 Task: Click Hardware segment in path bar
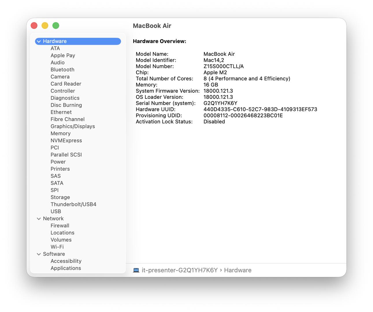(238, 270)
